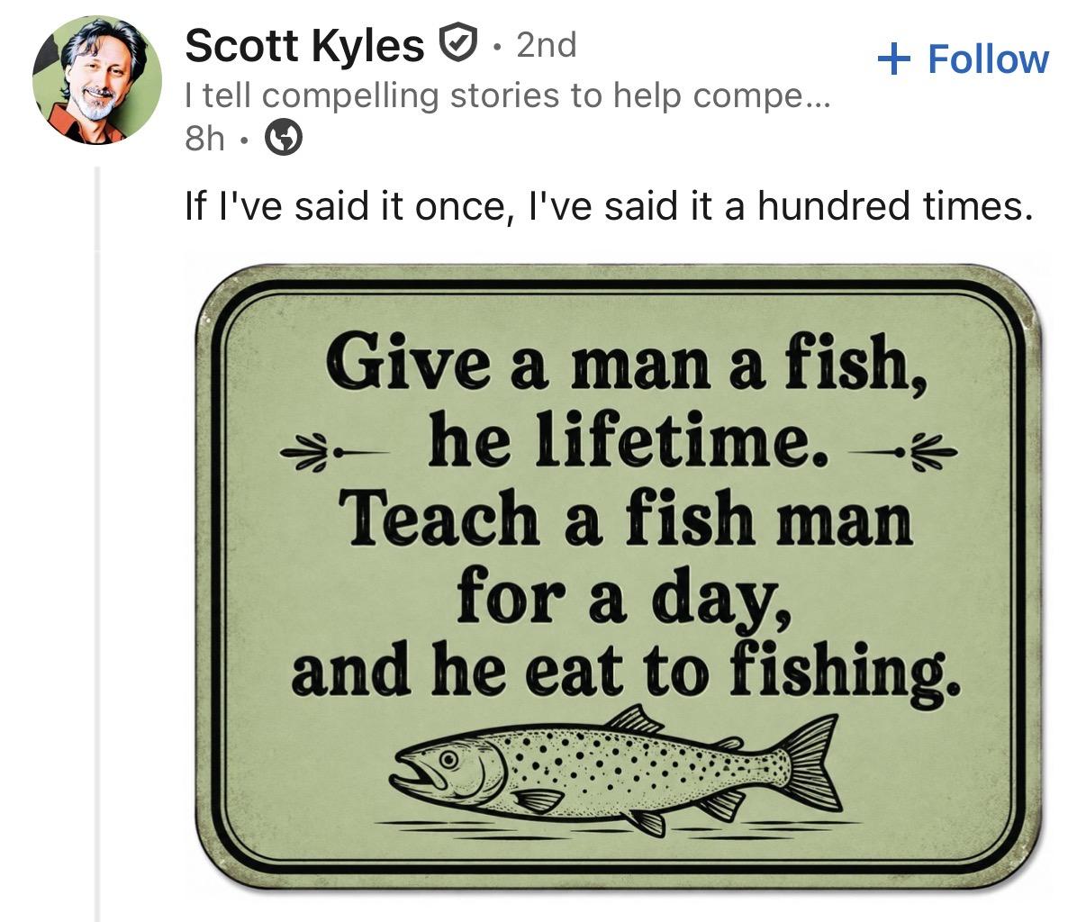
Task: Open the Scott Kyles name link
Action: [304, 45]
